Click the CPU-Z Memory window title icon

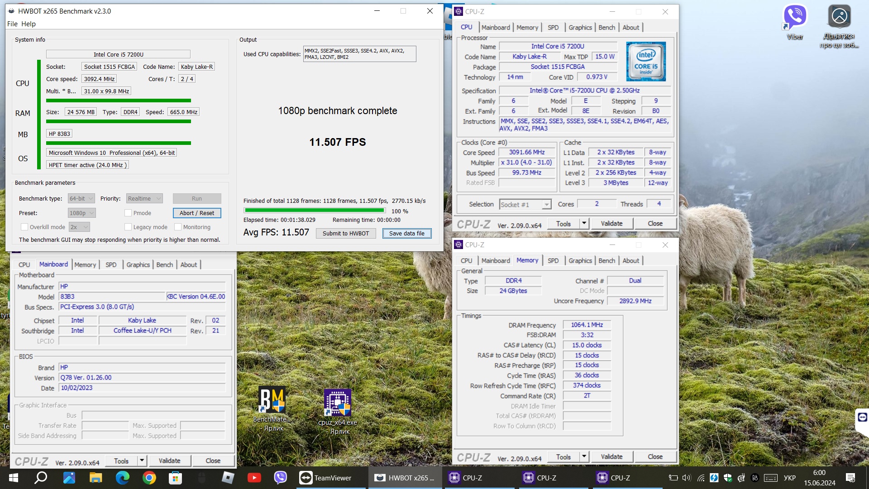coord(458,244)
